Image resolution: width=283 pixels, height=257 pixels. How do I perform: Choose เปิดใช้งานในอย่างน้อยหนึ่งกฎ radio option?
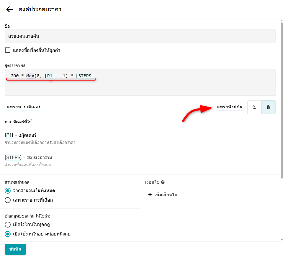point(8,234)
